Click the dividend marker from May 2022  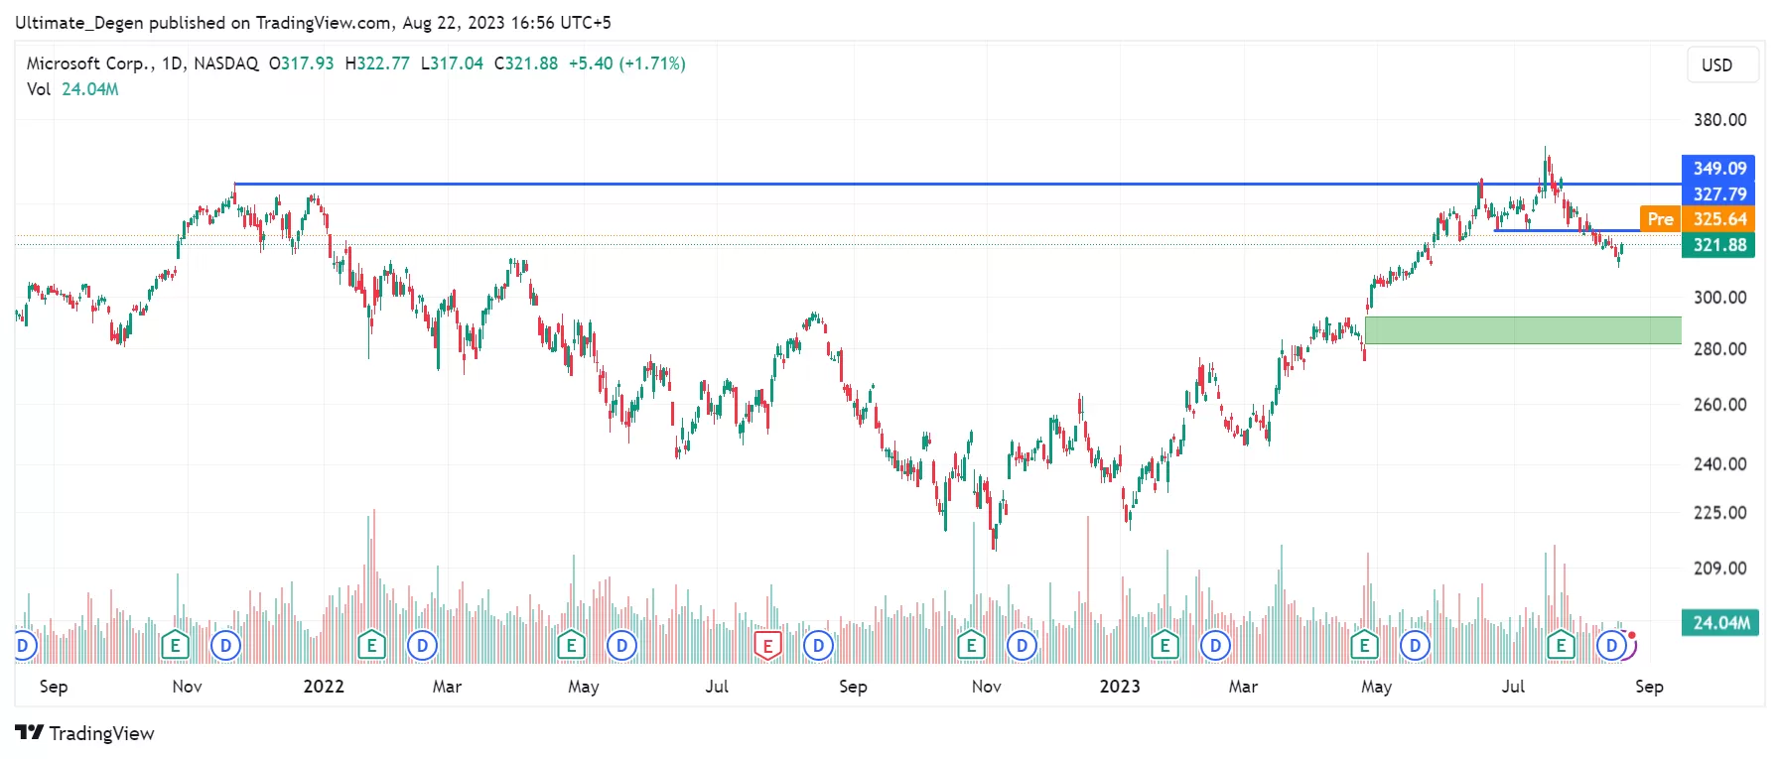[621, 646]
